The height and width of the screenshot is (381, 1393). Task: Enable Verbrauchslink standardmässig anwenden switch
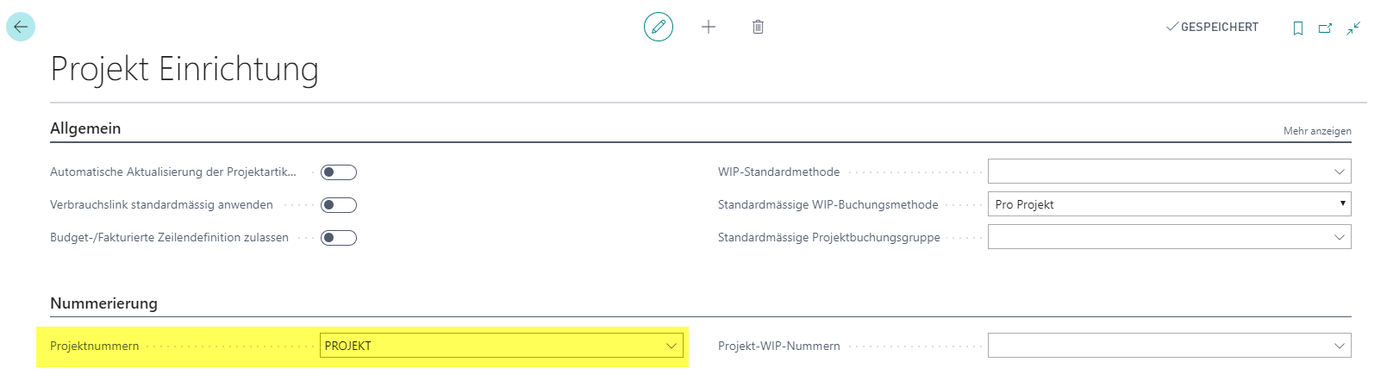339,205
